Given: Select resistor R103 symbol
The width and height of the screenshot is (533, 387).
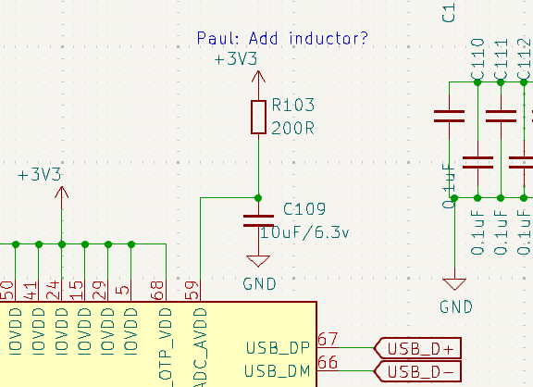Looking at the screenshot, I should tap(258, 117).
